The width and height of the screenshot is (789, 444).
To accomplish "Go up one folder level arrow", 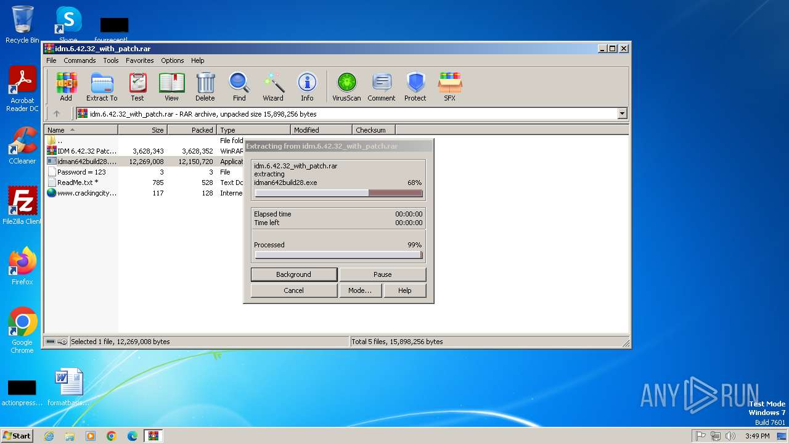I will [x=57, y=113].
